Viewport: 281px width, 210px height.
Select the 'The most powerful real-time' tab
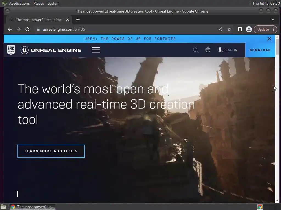[38, 20]
